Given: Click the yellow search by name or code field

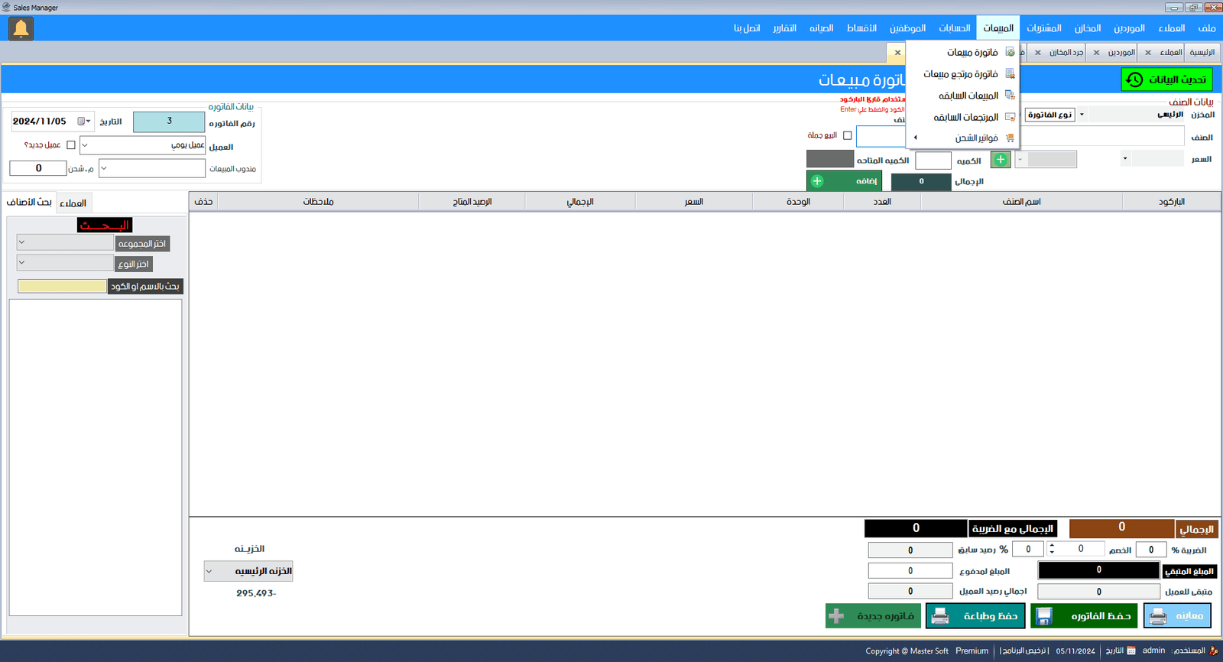Looking at the screenshot, I should (x=62, y=286).
